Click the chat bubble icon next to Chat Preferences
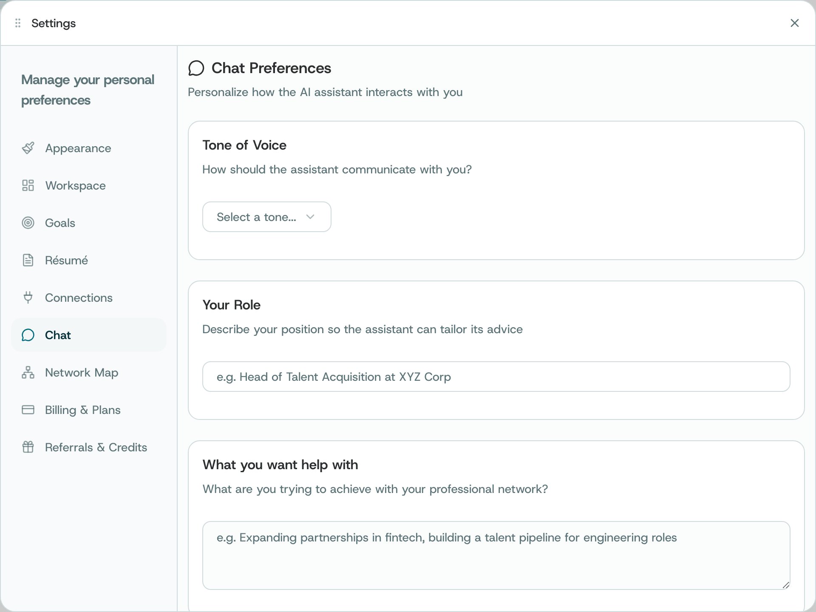 pos(196,68)
